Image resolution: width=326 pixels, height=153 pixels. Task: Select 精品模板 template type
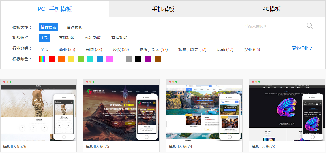(x=48, y=27)
